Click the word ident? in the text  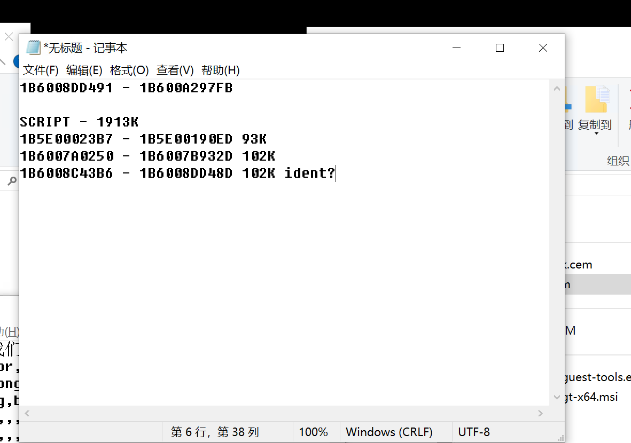tap(309, 173)
